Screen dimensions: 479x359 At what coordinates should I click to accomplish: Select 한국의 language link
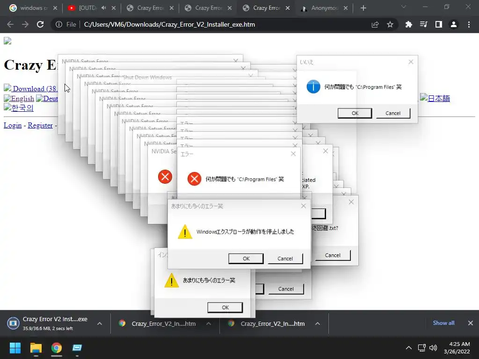coord(19,108)
